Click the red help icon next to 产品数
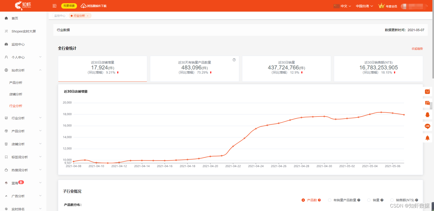434x211 pixels. click(x=319, y=200)
